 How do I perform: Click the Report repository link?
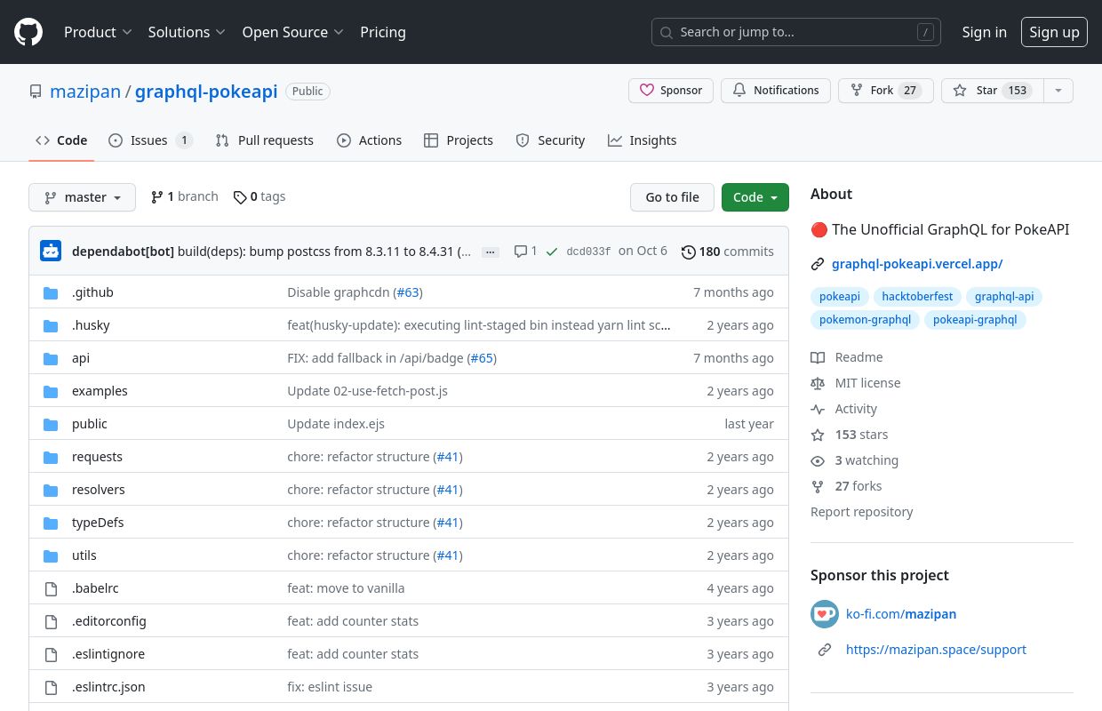[862, 512]
